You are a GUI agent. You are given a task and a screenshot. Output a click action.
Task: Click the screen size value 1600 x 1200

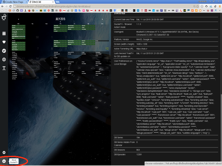142,44
